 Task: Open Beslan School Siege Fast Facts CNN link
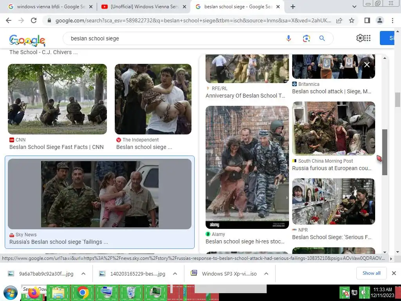pos(56,147)
